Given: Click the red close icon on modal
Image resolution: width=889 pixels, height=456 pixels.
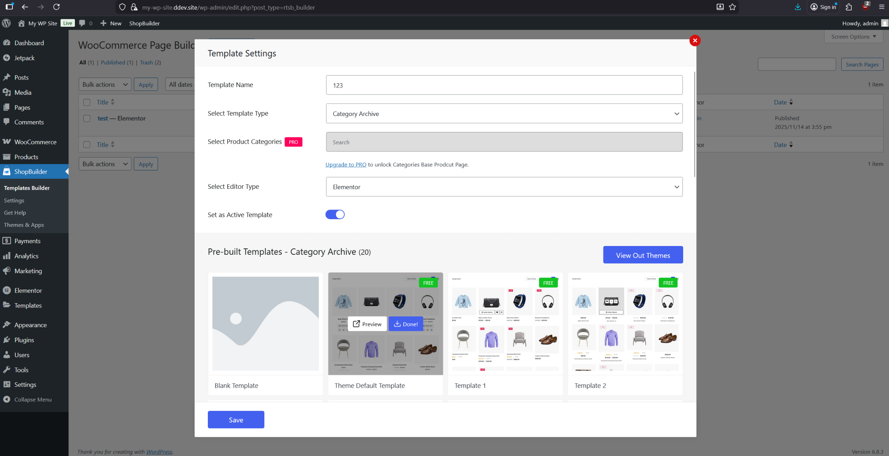Looking at the screenshot, I should pyautogui.click(x=695, y=40).
